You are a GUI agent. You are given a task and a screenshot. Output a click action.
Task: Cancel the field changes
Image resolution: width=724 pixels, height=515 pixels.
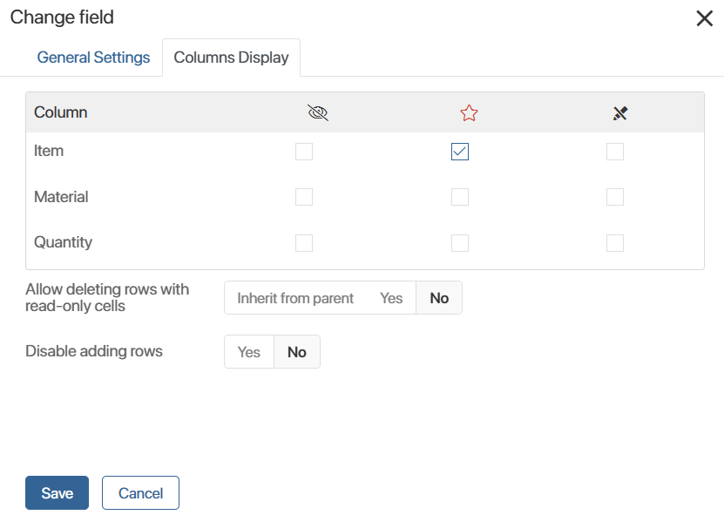pyautogui.click(x=140, y=493)
